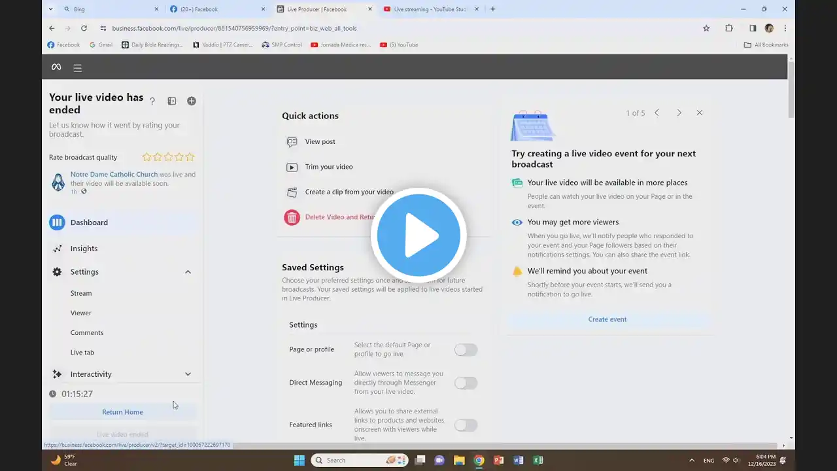The width and height of the screenshot is (837, 471).
Task: Expand the Interactivity section chevron
Action: pyautogui.click(x=188, y=374)
